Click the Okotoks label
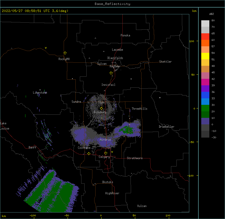The image size is (225, 219). [108, 182]
